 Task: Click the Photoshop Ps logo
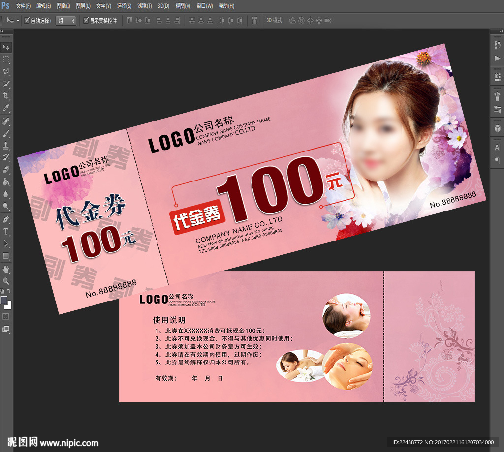5,5
